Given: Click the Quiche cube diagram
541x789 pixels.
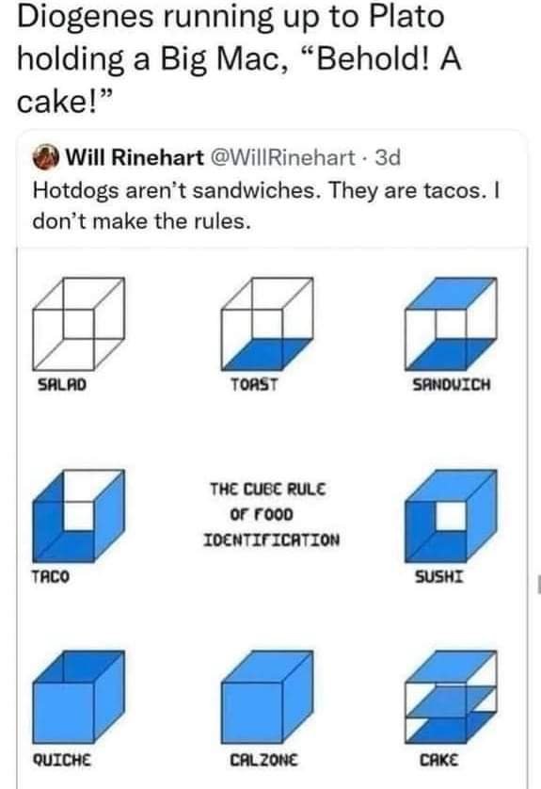Looking at the screenshot, I should pyautogui.click(x=78, y=697).
